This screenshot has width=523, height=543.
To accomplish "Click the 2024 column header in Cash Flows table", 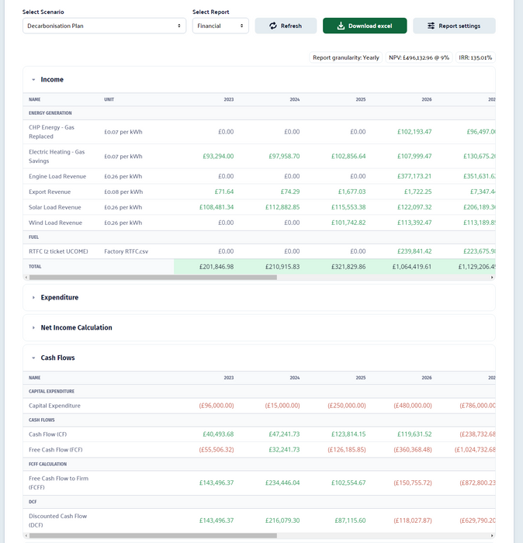I will point(295,378).
